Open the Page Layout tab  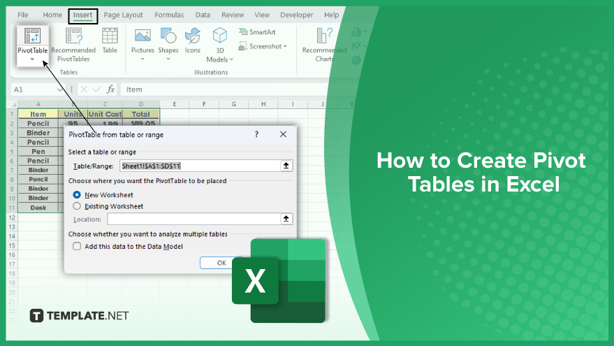(123, 15)
